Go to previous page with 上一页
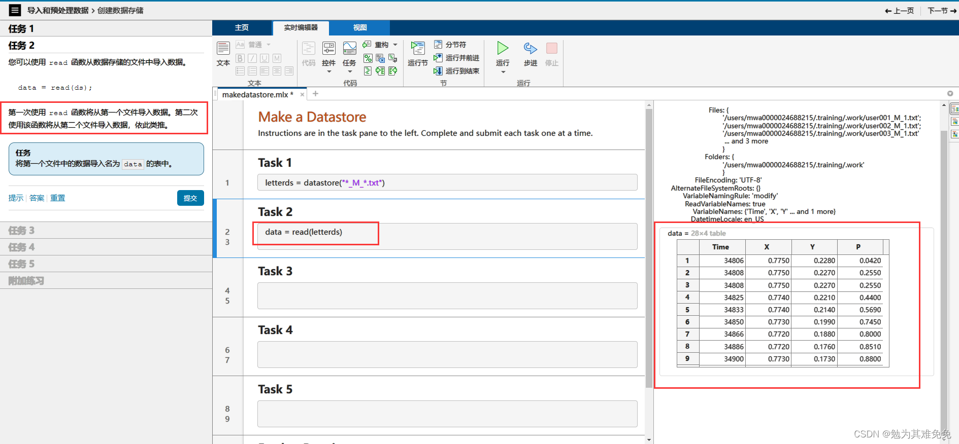 899,10
